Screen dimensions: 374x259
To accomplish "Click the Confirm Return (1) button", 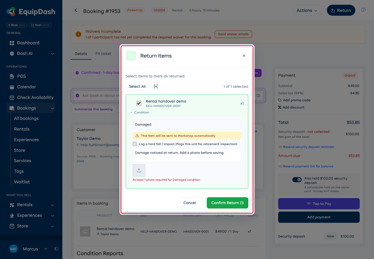I will (x=228, y=203).
